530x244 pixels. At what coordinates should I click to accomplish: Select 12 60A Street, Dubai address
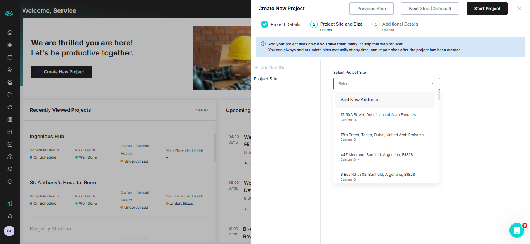click(385, 117)
